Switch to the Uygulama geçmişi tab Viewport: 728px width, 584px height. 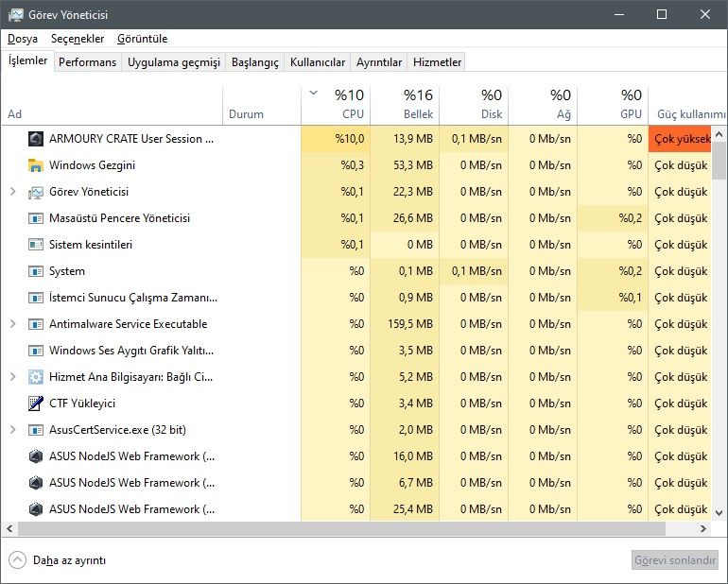click(x=174, y=62)
